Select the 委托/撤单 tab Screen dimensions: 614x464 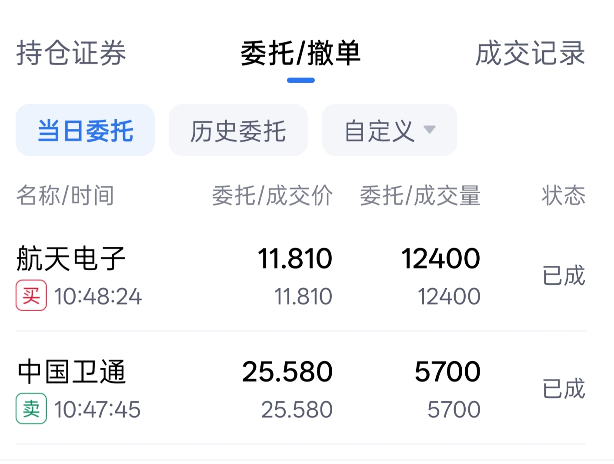[x=300, y=53]
